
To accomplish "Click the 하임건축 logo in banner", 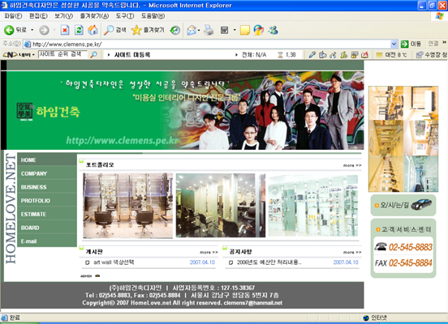I will click(x=48, y=112).
